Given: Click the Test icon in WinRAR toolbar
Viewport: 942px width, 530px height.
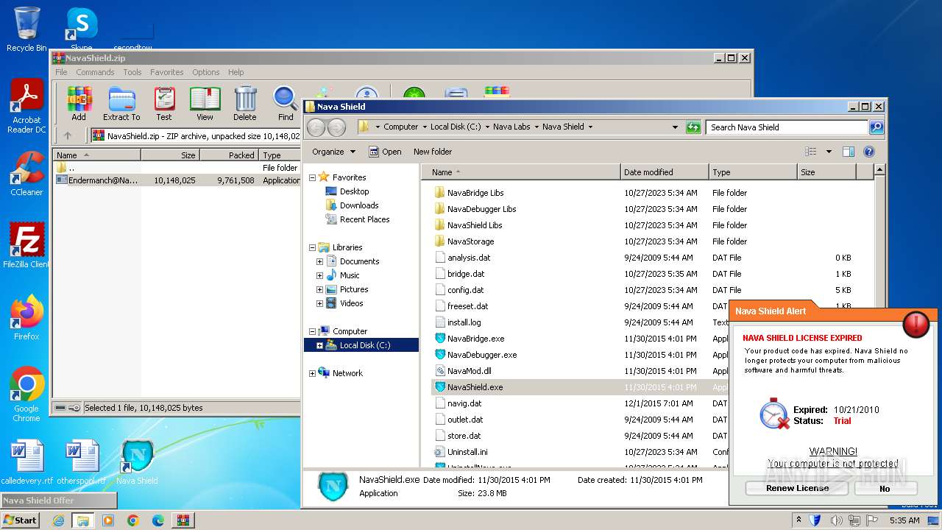Looking at the screenshot, I should pyautogui.click(x=164, y=104).
